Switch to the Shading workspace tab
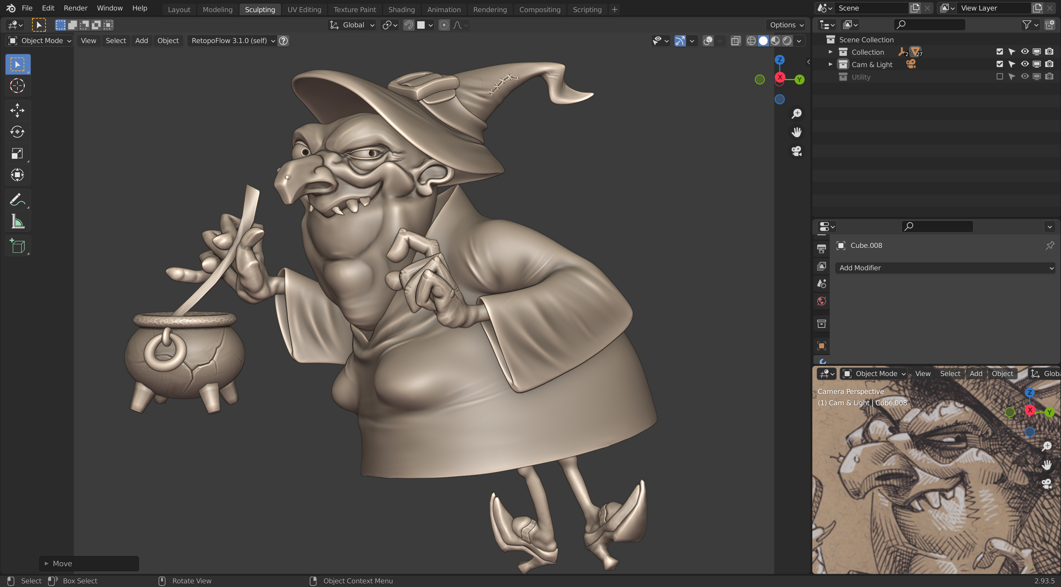The height and width of the screenshot is (587, 1061). coord(401,9)
